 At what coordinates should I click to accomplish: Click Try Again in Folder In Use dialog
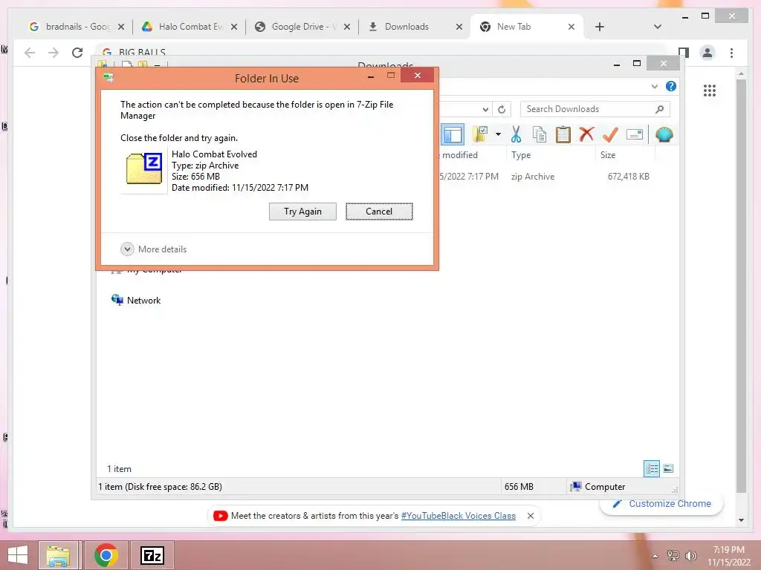click(303, 212)
